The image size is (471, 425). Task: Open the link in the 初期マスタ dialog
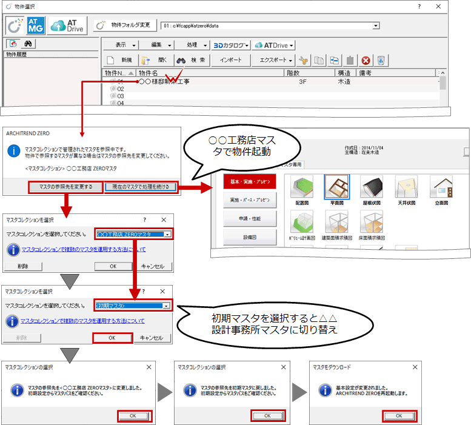pos(82,321)
